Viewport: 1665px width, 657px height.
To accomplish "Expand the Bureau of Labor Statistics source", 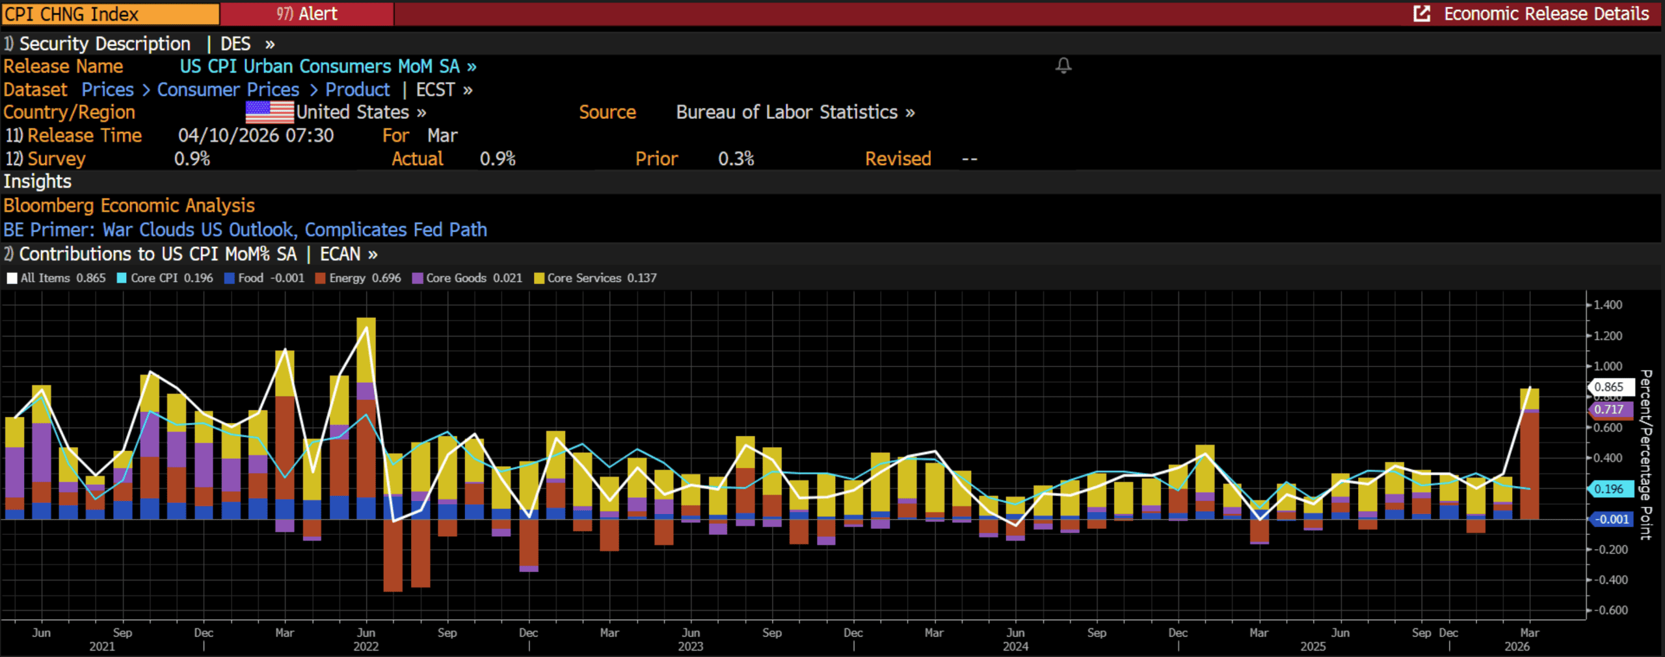I will 795,112.
